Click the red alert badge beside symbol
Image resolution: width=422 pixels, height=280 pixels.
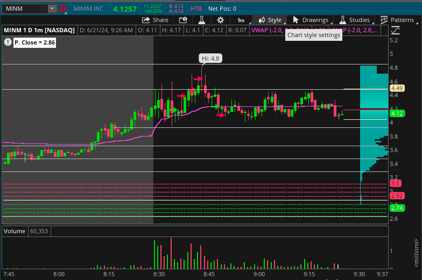(63, 9)
